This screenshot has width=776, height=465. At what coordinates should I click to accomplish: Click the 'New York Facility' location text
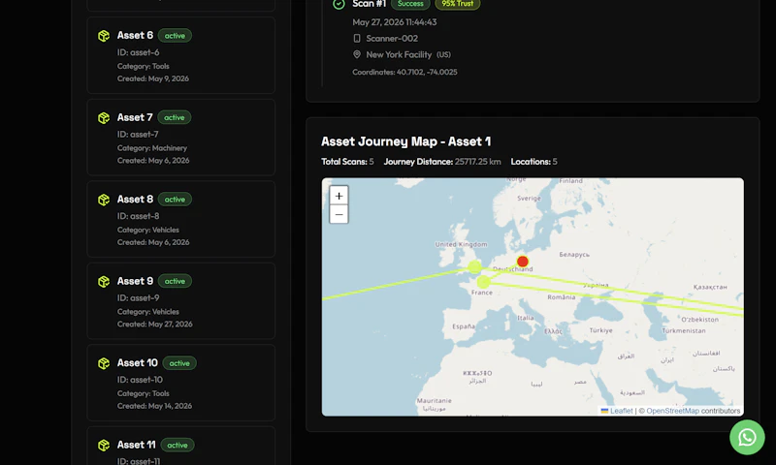(399, 54)
